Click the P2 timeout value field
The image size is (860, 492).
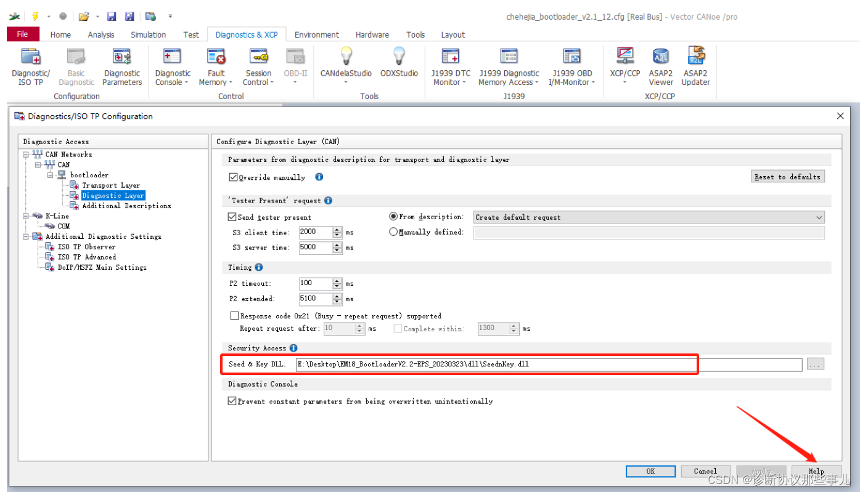coord(316,283)
